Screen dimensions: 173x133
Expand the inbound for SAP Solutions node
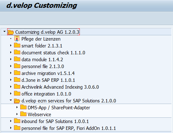11,121
